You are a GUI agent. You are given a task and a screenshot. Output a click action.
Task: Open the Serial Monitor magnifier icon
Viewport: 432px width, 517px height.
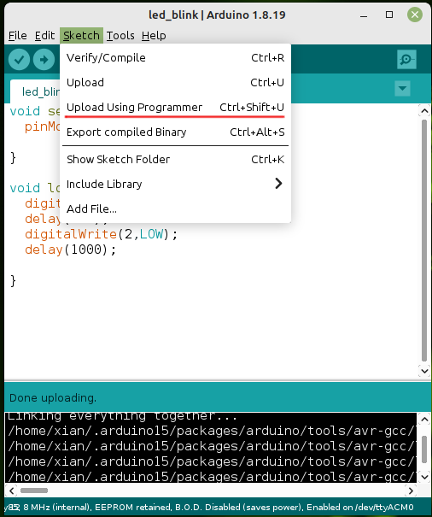(406, 60)
